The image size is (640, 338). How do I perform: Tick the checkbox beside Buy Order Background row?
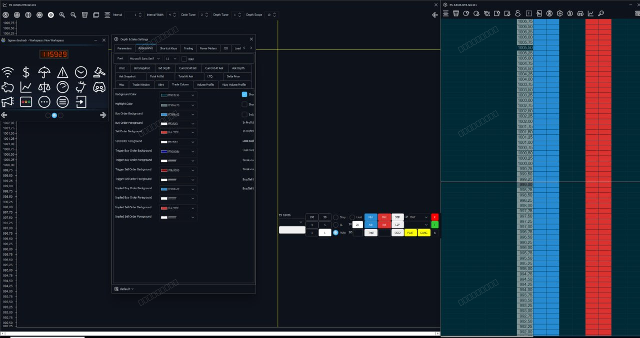pos(244,114)
